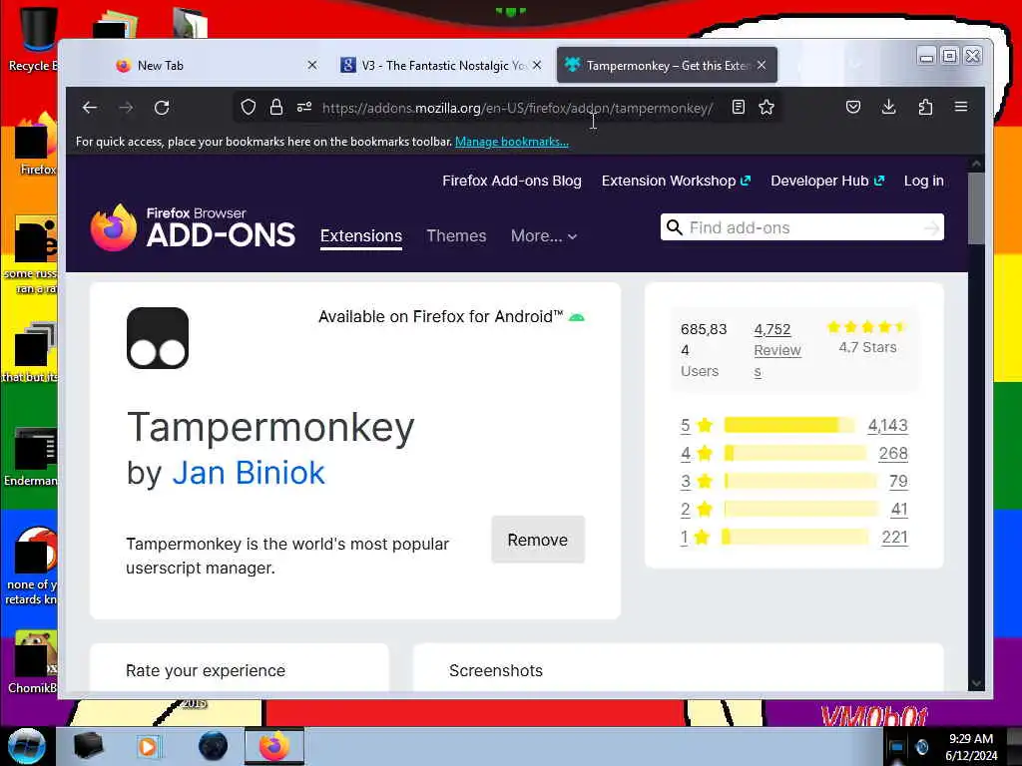Click the Tampermonkey extension icon
The width and height of the screenshot is (1022, 766).
pyautogui.click(x=158, y=338)
